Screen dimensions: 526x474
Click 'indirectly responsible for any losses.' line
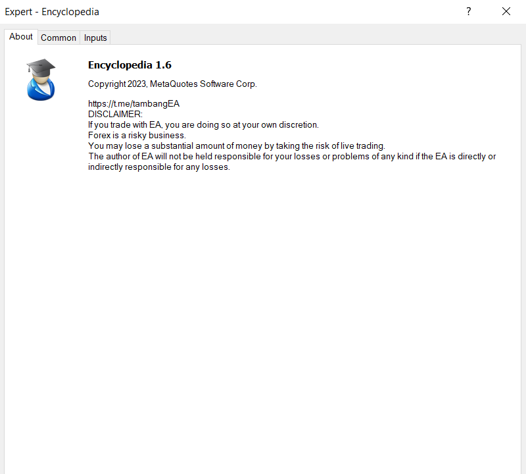point(159,167)
